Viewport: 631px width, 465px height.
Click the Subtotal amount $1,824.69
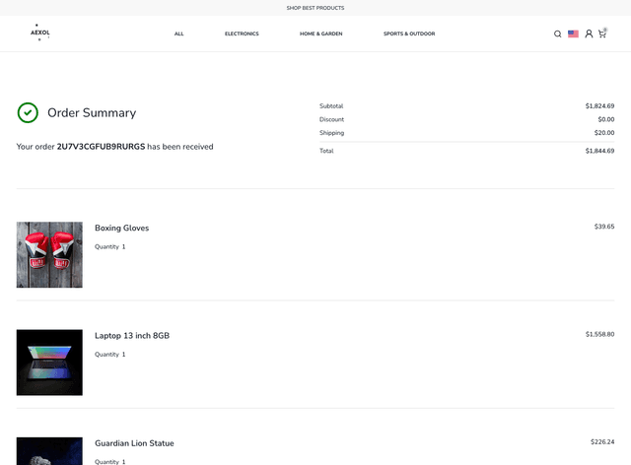599,106
